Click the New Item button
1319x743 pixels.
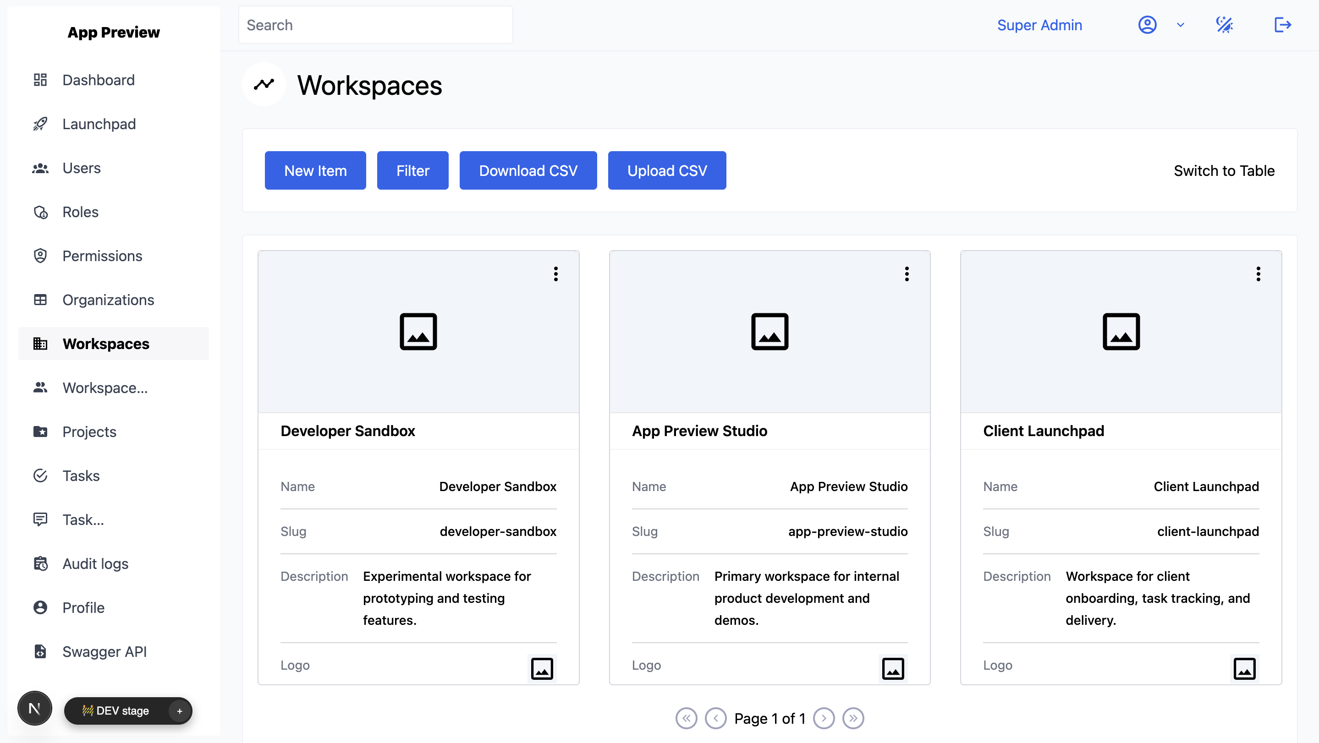pos(315,170)
